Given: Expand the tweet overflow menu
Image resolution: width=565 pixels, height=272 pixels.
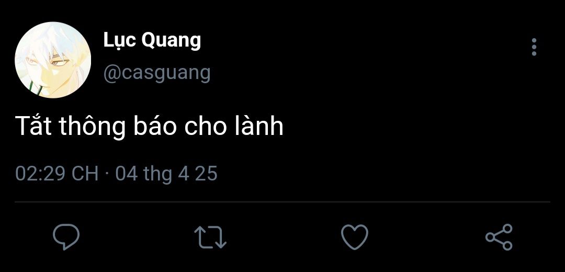Looking at the screenshot, I should [534, 47].
